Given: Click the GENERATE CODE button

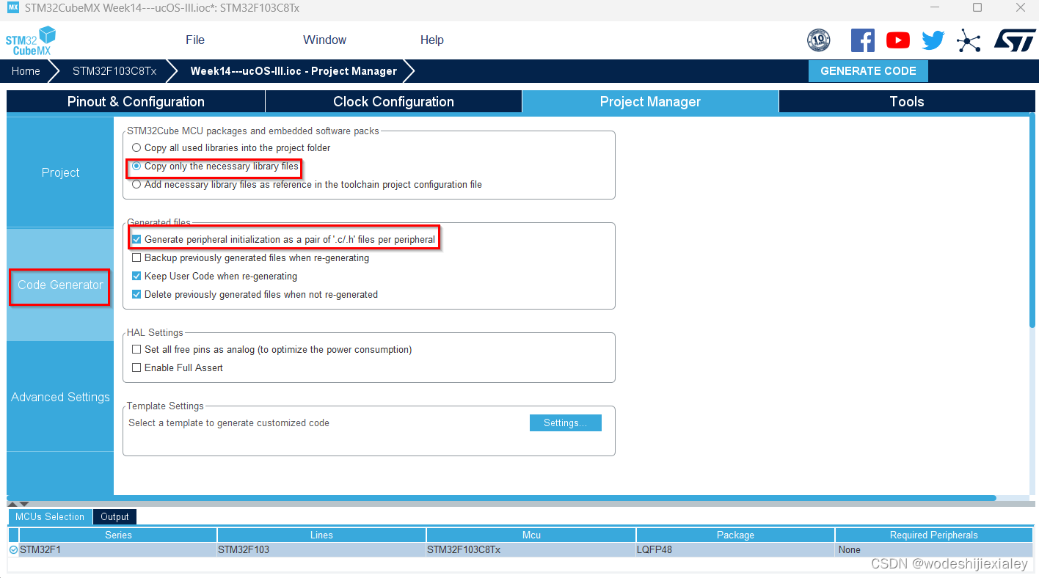Looking at the screenshot, I should pos(868,71).
